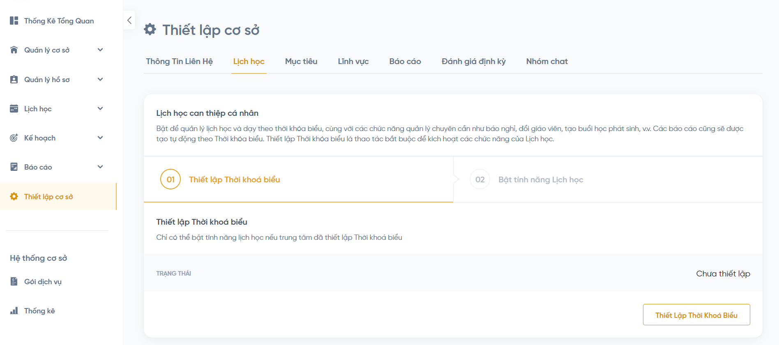779x345 pixels.
Task: Select step 02 Bật tính năng Lịch học
Action: point(540,180)
